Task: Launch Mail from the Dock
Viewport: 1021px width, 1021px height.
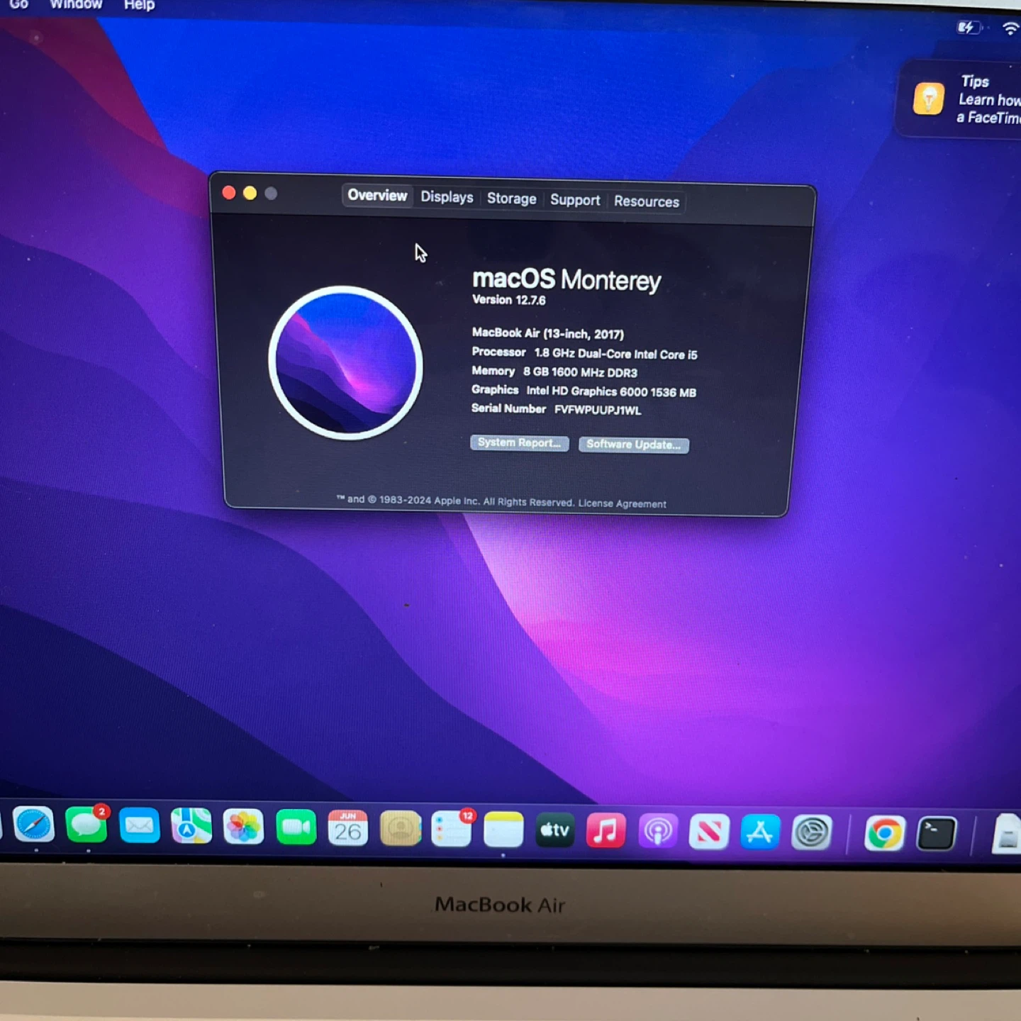Action: click(139, 825)
